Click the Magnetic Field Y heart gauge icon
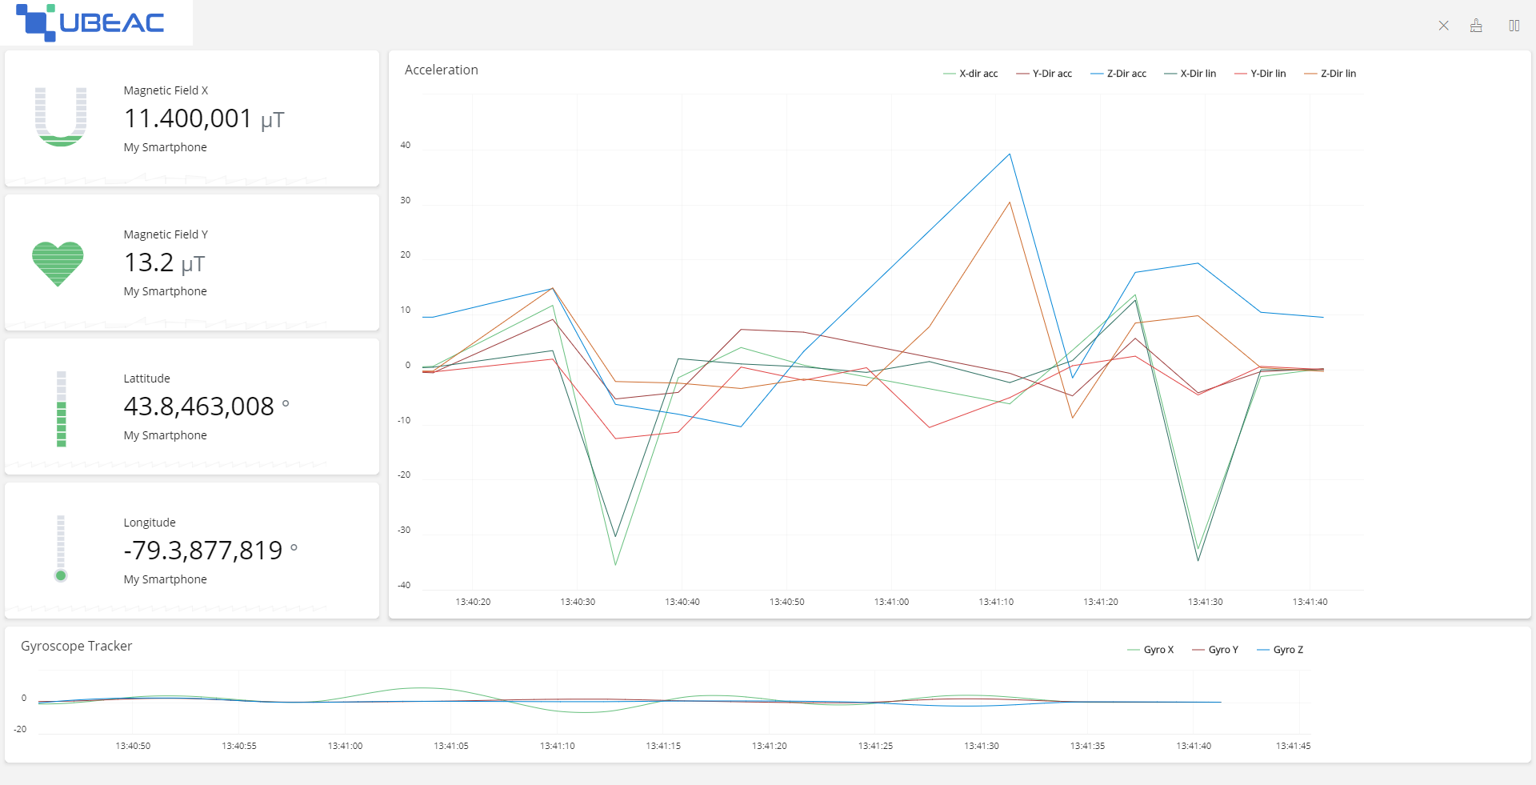1536x785 pixels. coord(58,263)
